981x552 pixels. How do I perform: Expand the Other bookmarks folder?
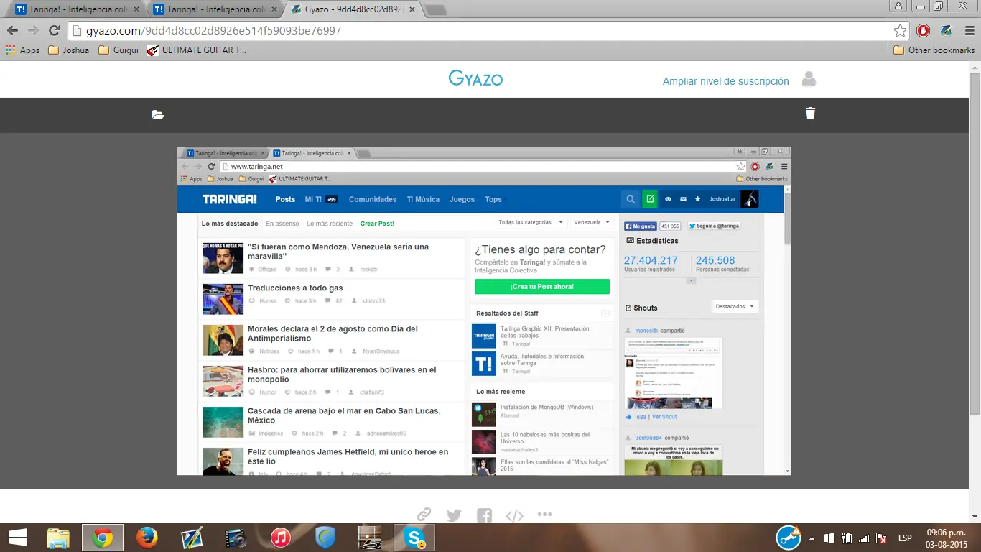click(934, 50)
